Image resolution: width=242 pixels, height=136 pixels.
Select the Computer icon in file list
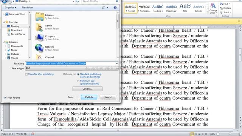[x=39, y=38]
